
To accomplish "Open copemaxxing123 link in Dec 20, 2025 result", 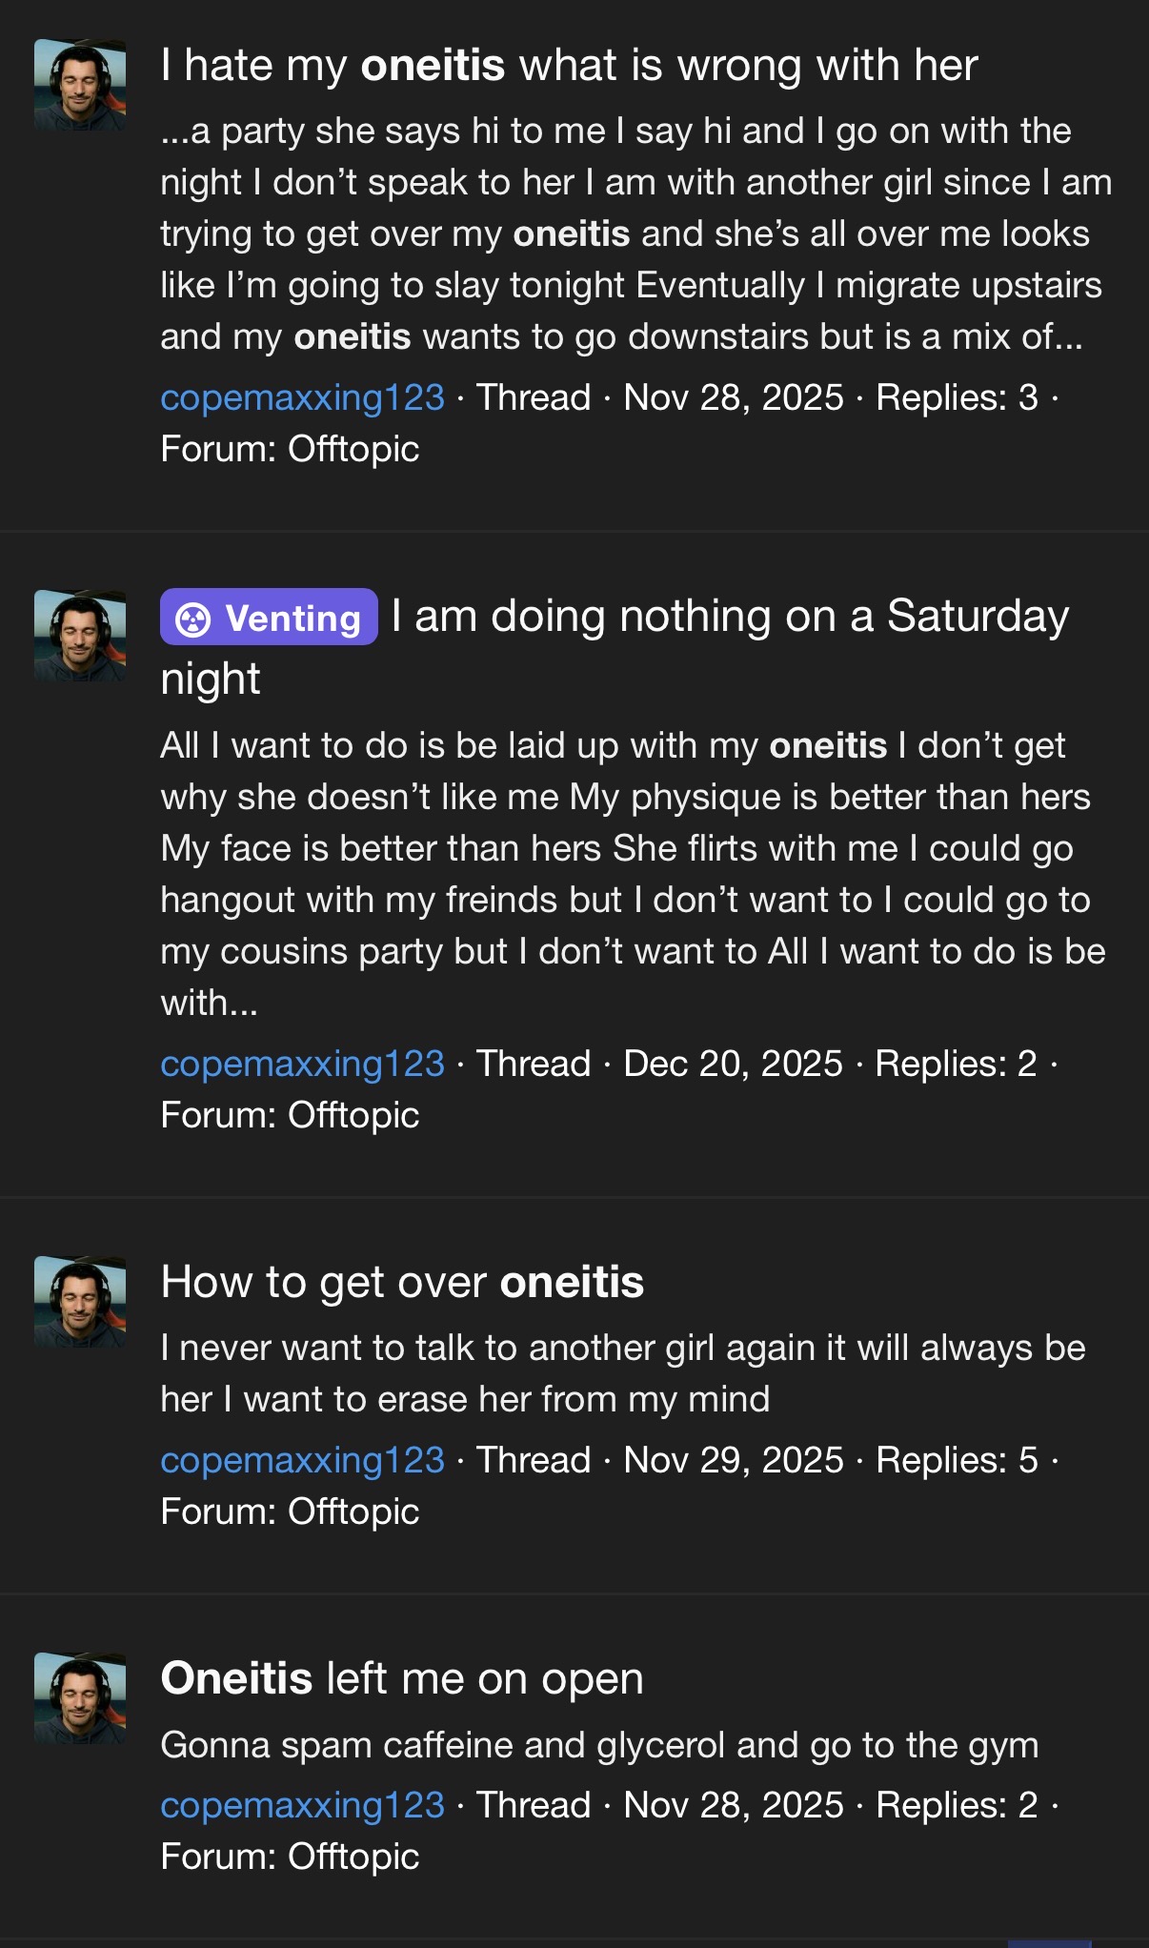I will coord(302,1064).
